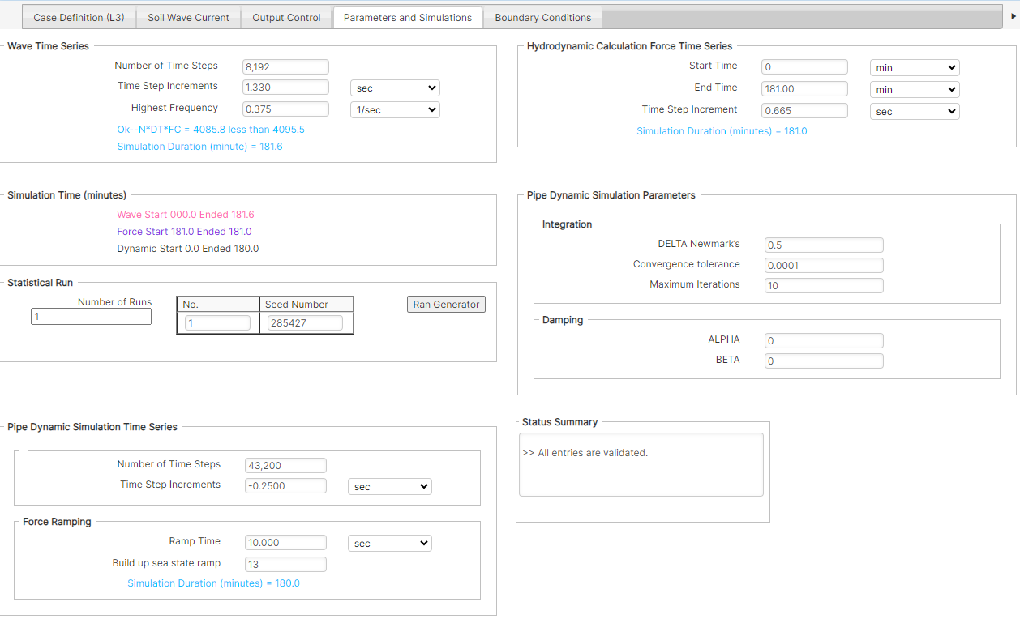
Task: Click the right scroll arrow on the tab bar
Action: (1014, 17)
